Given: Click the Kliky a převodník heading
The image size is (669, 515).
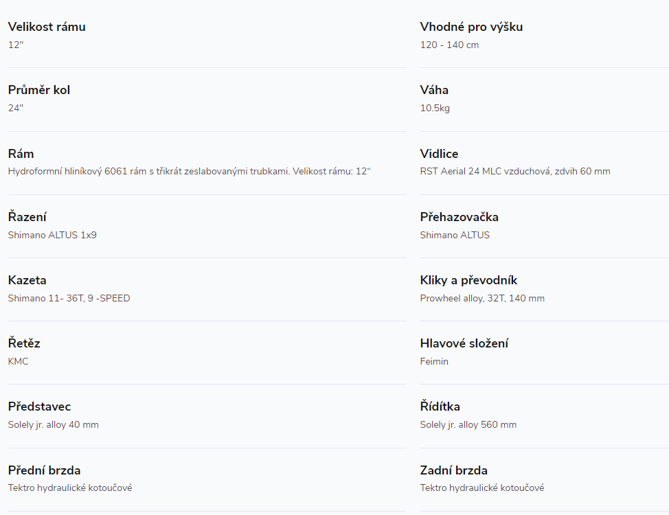Looking at the screenshot, I should point(468,280).
